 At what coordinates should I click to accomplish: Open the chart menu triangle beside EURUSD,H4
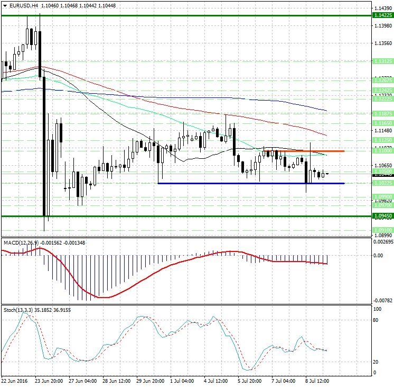click(x=5, y=5)
